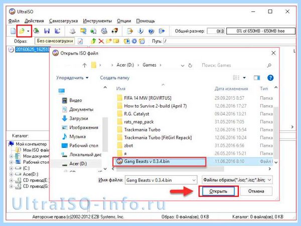The height and width of the screenshot is (226, 301).
Task: Click the Без самозагрузки button
Action: (x=55, y=41)
